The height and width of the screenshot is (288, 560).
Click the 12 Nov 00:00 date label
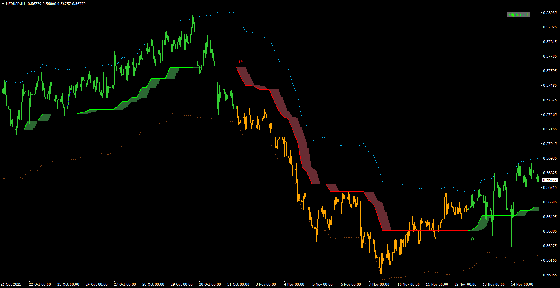(x=465, y=284)
